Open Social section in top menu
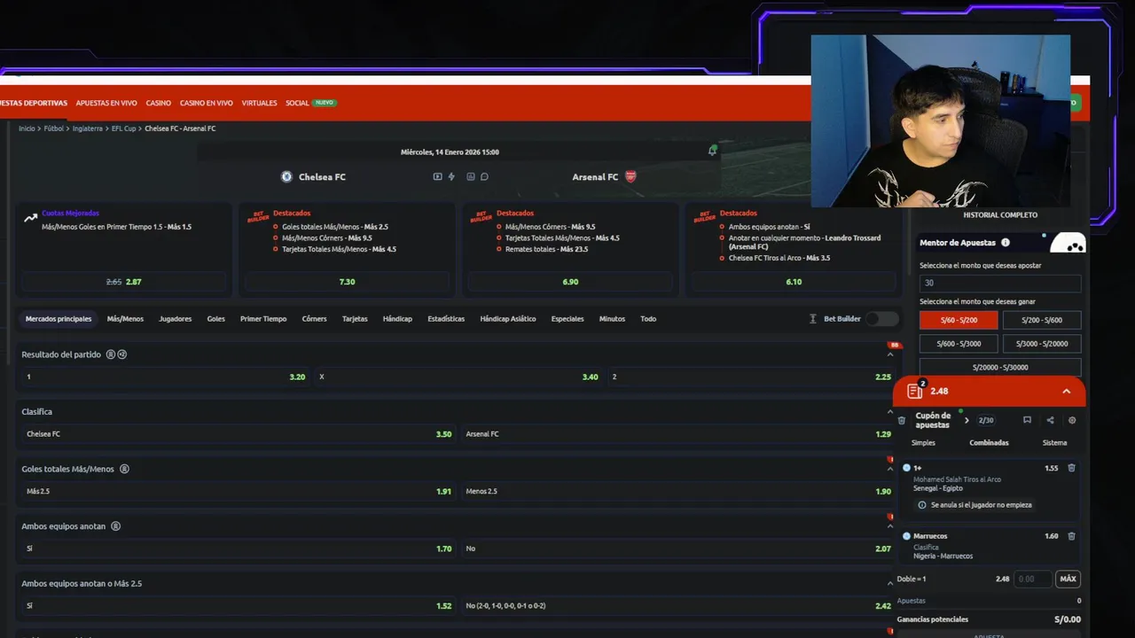Viewport: 1135px width, 638px height. (297, 103)
